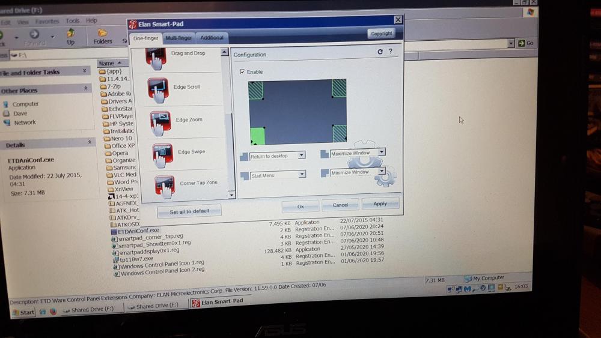Open the Tools menu in Explorer
601x338 pixels.
click(72, 21)
